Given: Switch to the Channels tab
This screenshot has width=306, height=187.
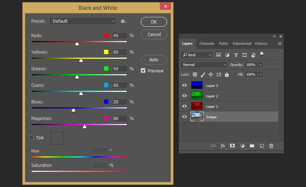Looking at the screenshot, I should (207, 44).
